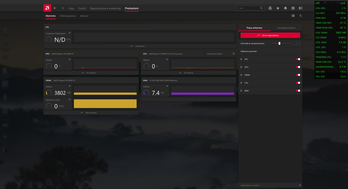Screen dimensions: 348x189
Task: Go forward with the right arrow
Action: pyautogui.click(x=63, y=8)
